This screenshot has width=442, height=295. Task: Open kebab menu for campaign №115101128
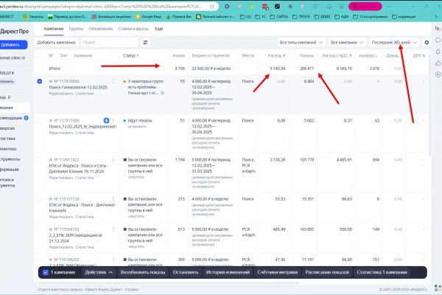[113, 198]
